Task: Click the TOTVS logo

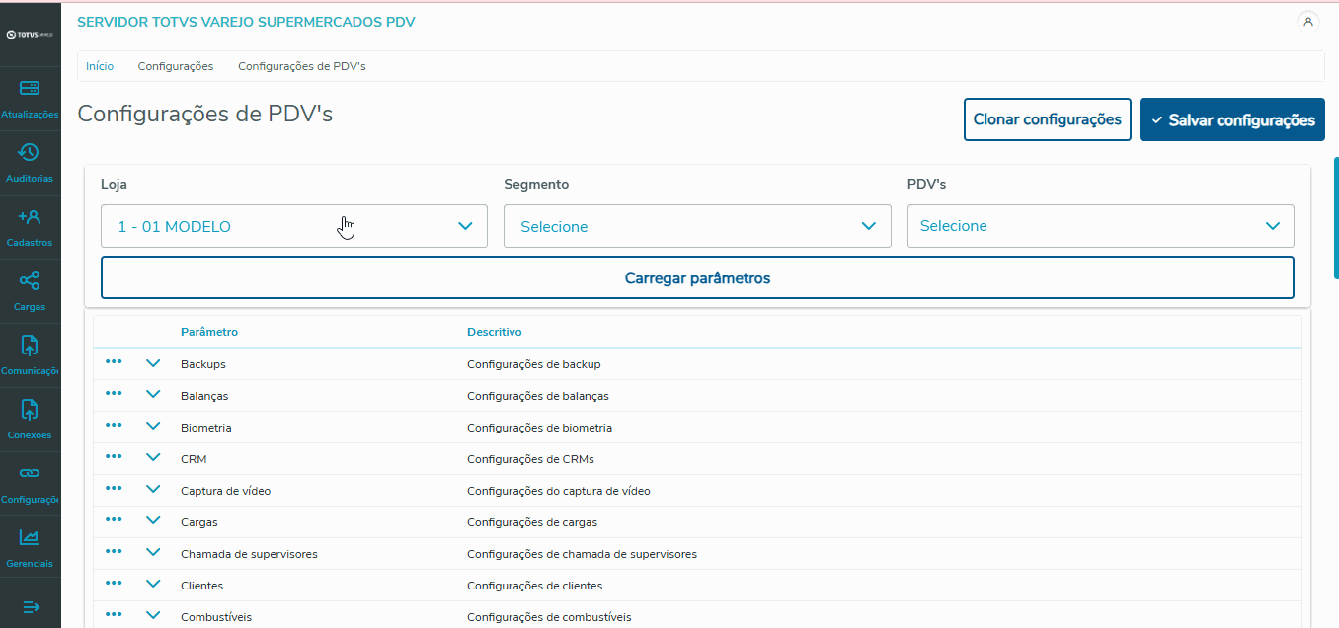Action: click(30, 35)
